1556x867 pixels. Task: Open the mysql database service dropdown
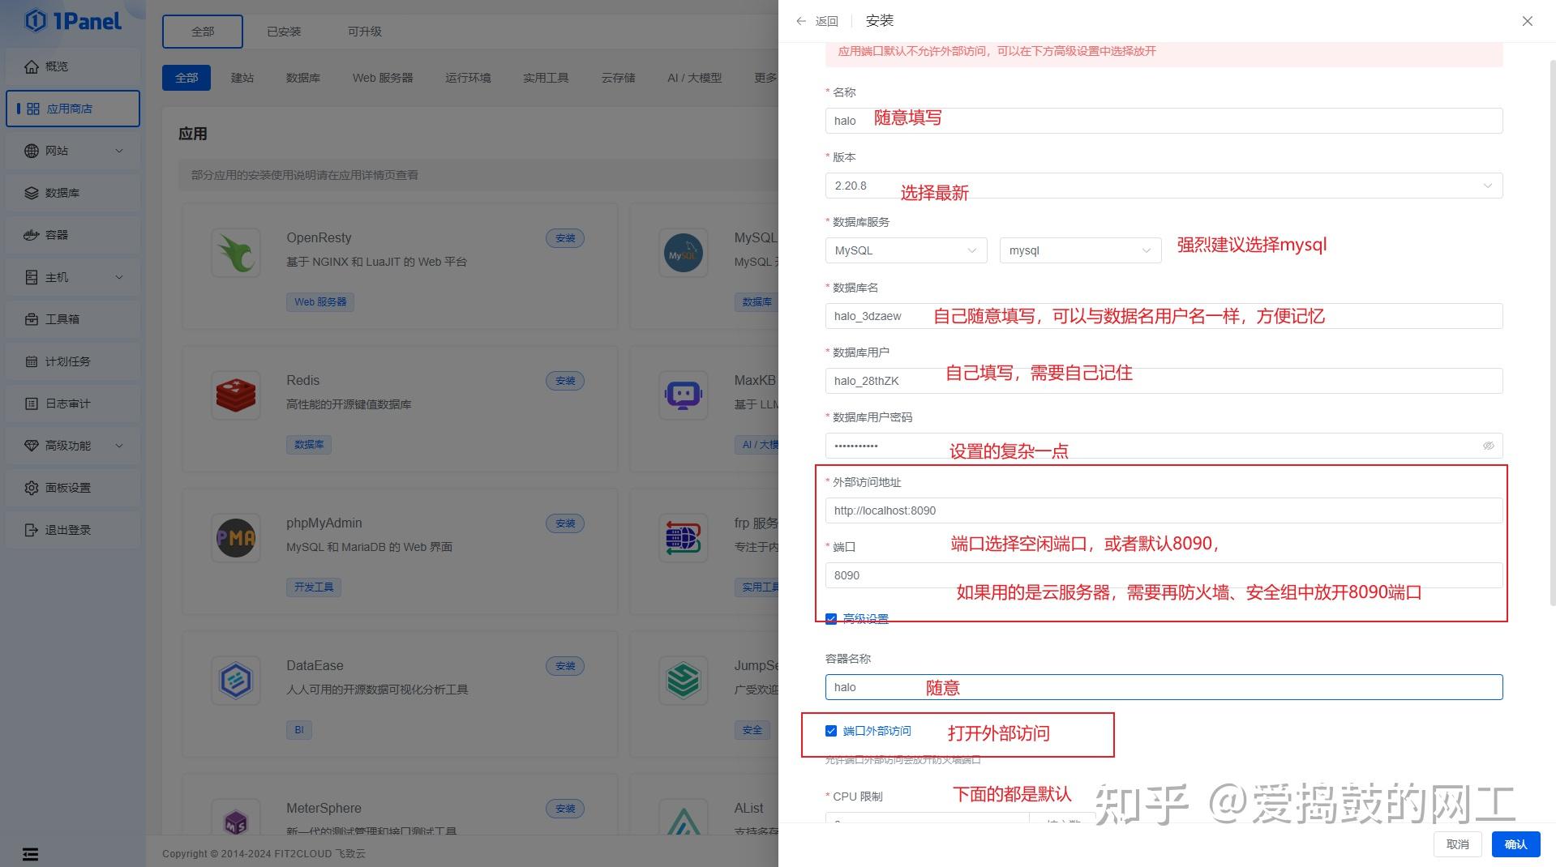point(1080,250)
